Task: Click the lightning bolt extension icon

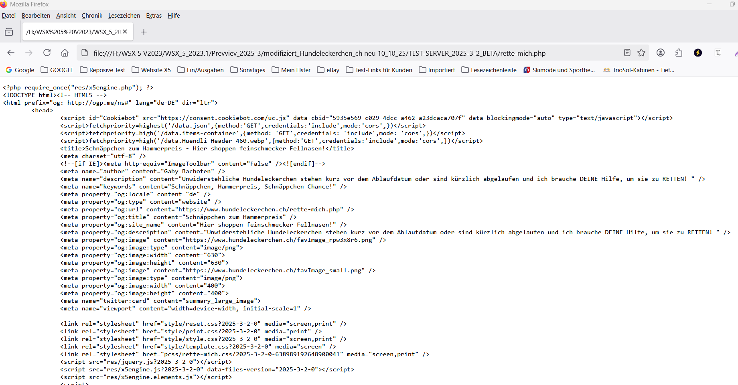Action: pos(698,53)
